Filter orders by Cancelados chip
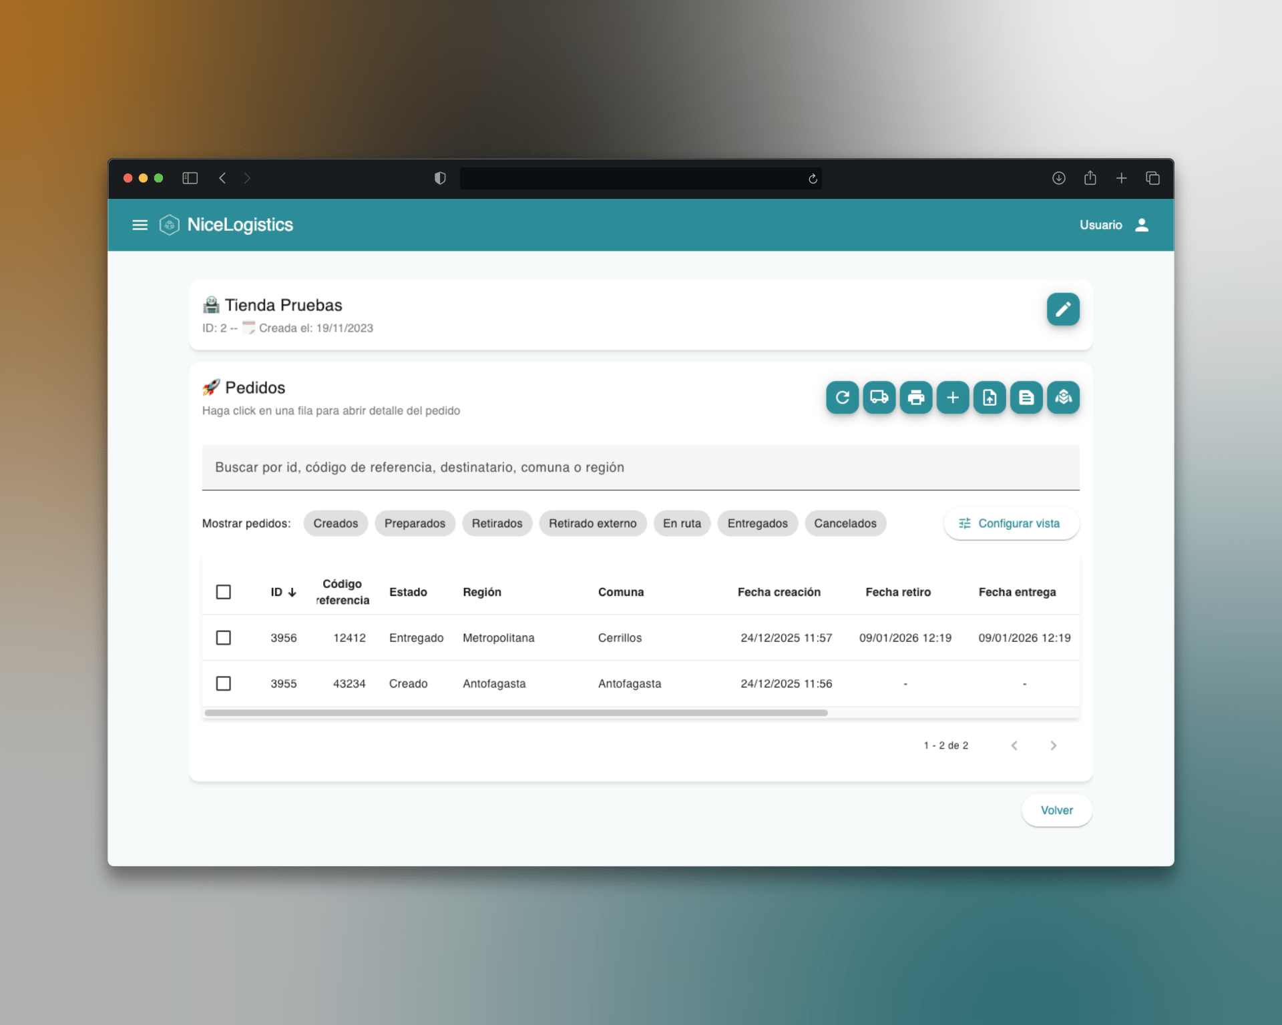 pos(845,523)
